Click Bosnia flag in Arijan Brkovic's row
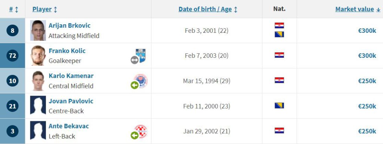 pos(279,34)
